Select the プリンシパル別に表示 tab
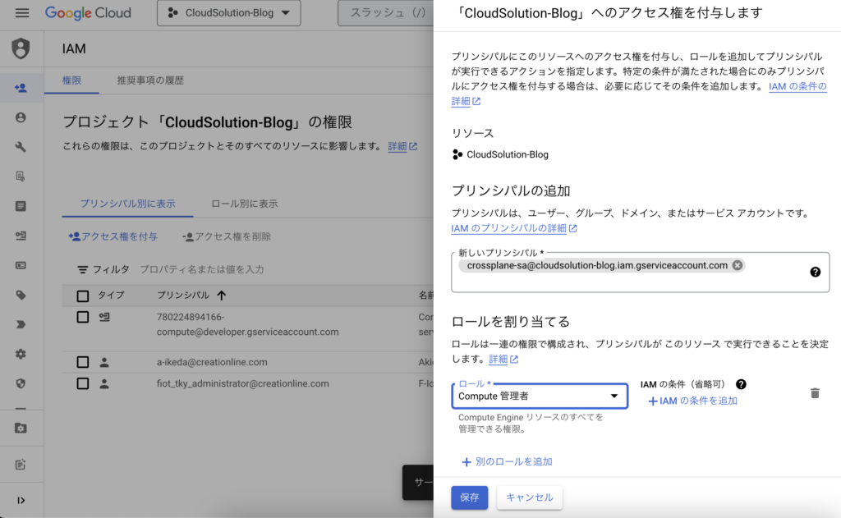The width and height of the screenshot is (841, 518). click(x=127, y=204)
